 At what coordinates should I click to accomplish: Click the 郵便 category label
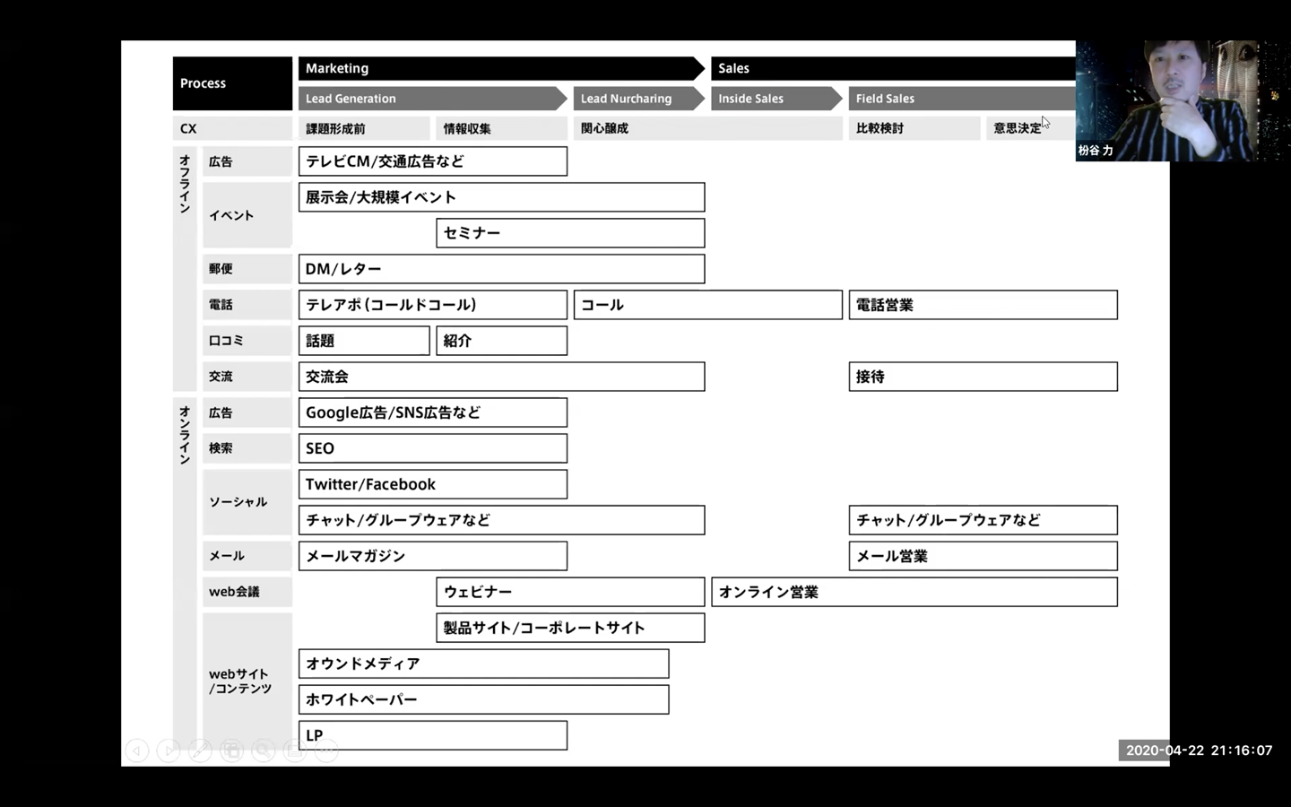point(247,269)
